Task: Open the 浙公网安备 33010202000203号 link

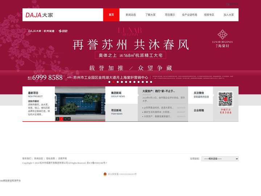Action: pos(122,174)
